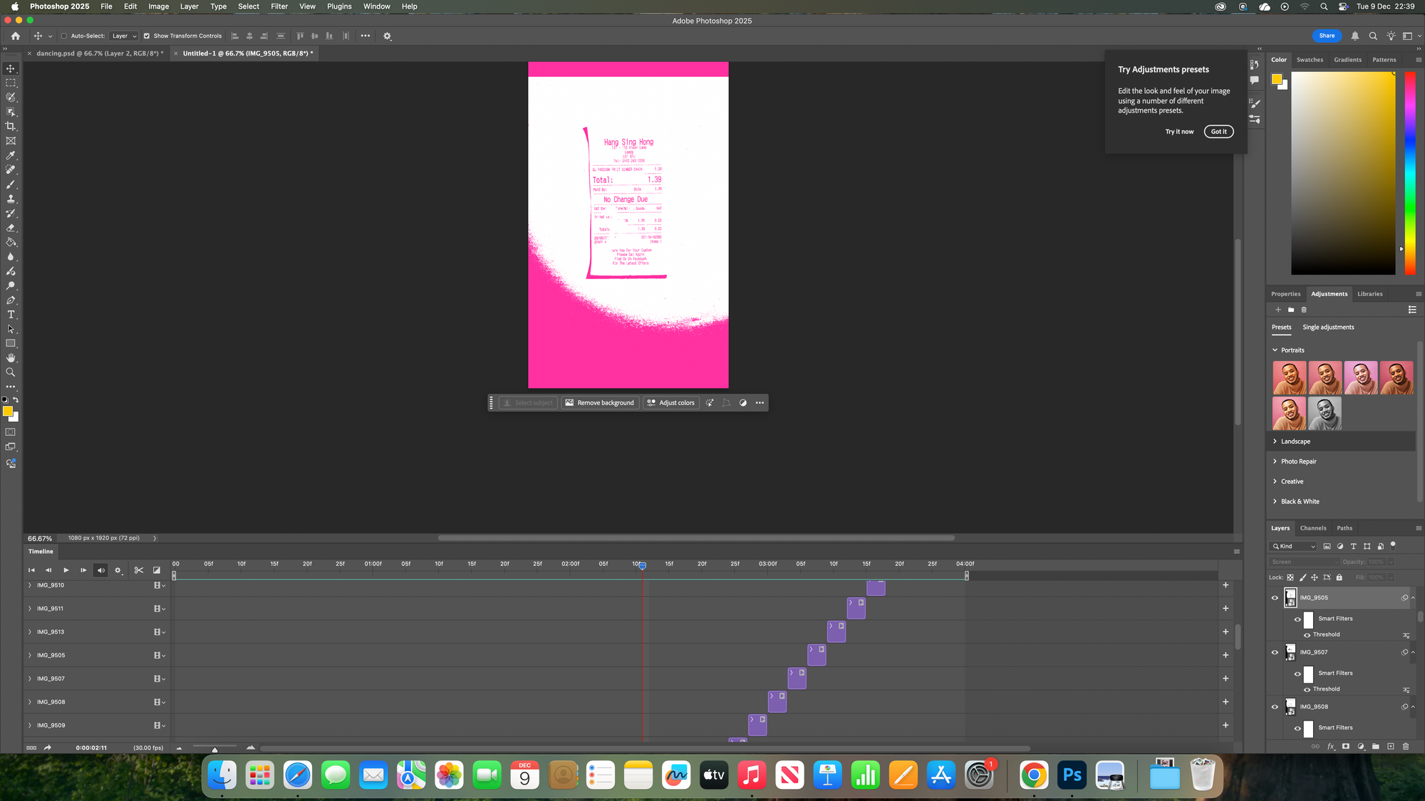
Task: Select the Horizontal Type tool
Action: pos(11,315)
